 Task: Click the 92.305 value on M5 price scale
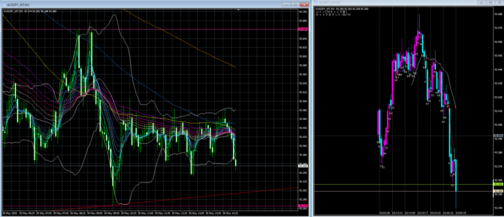[x=303, y=190]
